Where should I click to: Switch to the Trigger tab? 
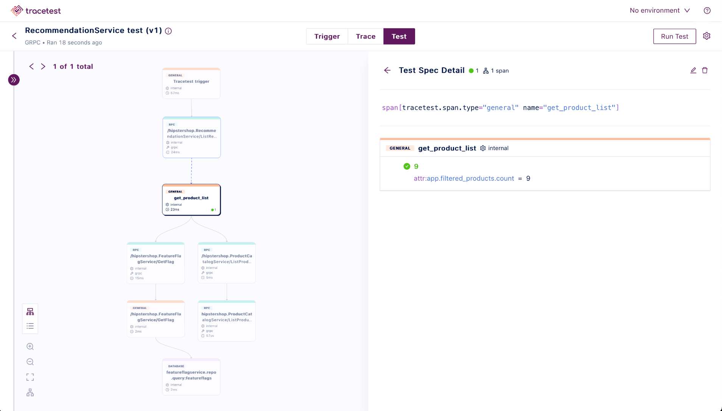[327, 36]
